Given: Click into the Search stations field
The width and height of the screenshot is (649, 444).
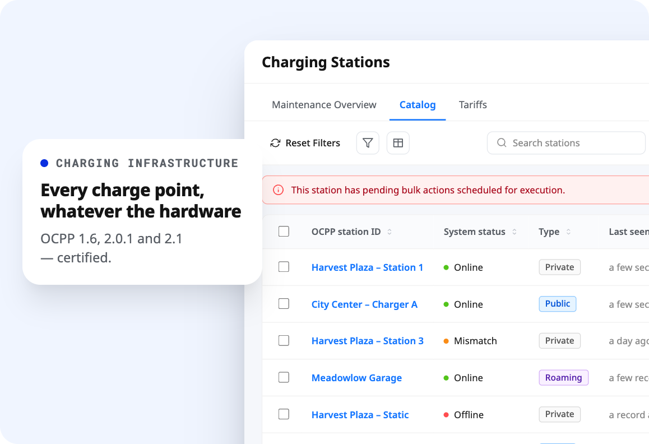Looking at the screenshot, I should 566,143.
